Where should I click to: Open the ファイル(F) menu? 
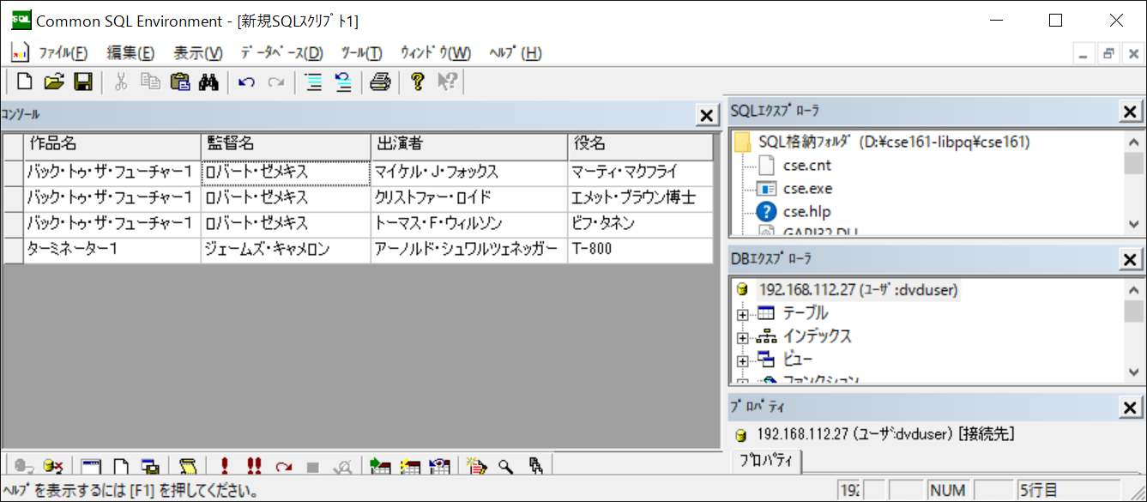click(63, 53)
